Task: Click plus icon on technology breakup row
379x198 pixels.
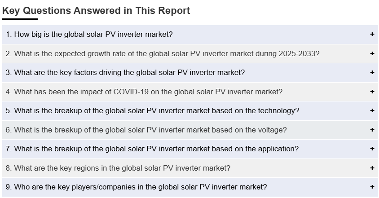Action: click(x=372, y=110)
